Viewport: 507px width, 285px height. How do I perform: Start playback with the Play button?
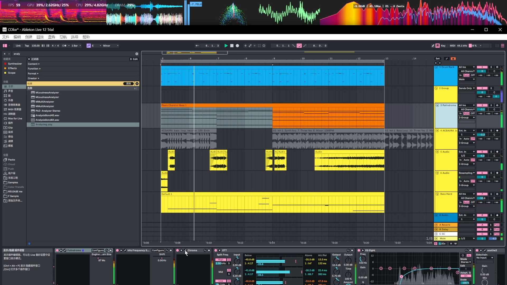[226, 46]
